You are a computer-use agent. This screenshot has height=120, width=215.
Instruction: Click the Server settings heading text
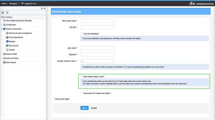[7, 17]
